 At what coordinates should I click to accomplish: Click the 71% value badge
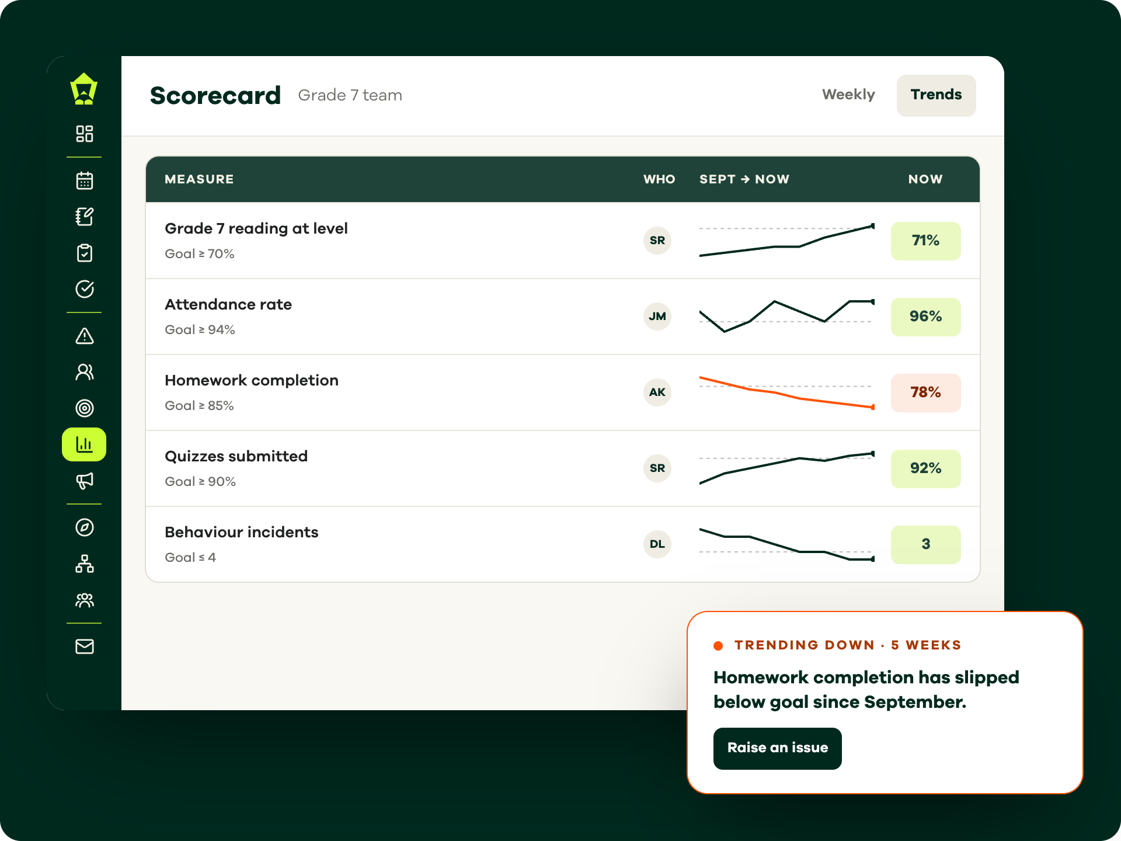coord(925,241)
